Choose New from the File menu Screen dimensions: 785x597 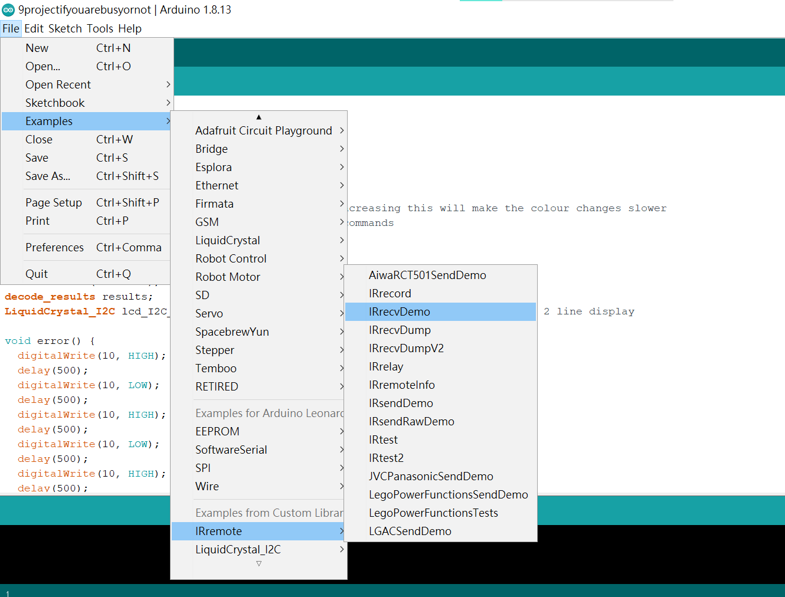[87, 48]
